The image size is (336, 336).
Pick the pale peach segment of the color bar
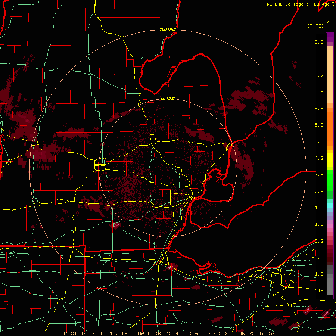click(330, 77)
